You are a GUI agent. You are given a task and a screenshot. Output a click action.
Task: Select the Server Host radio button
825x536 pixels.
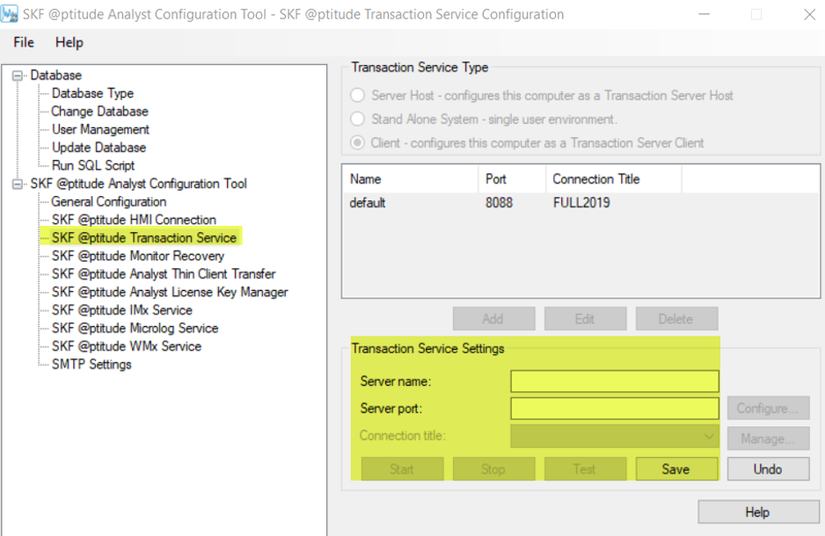[358, 95]
